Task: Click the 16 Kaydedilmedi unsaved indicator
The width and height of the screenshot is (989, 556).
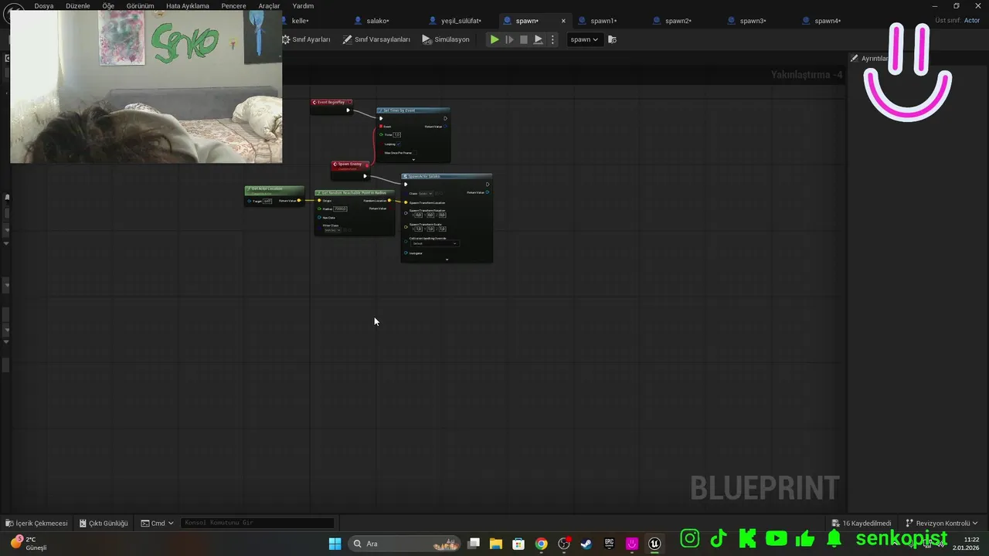Action: tap(862, 523)
